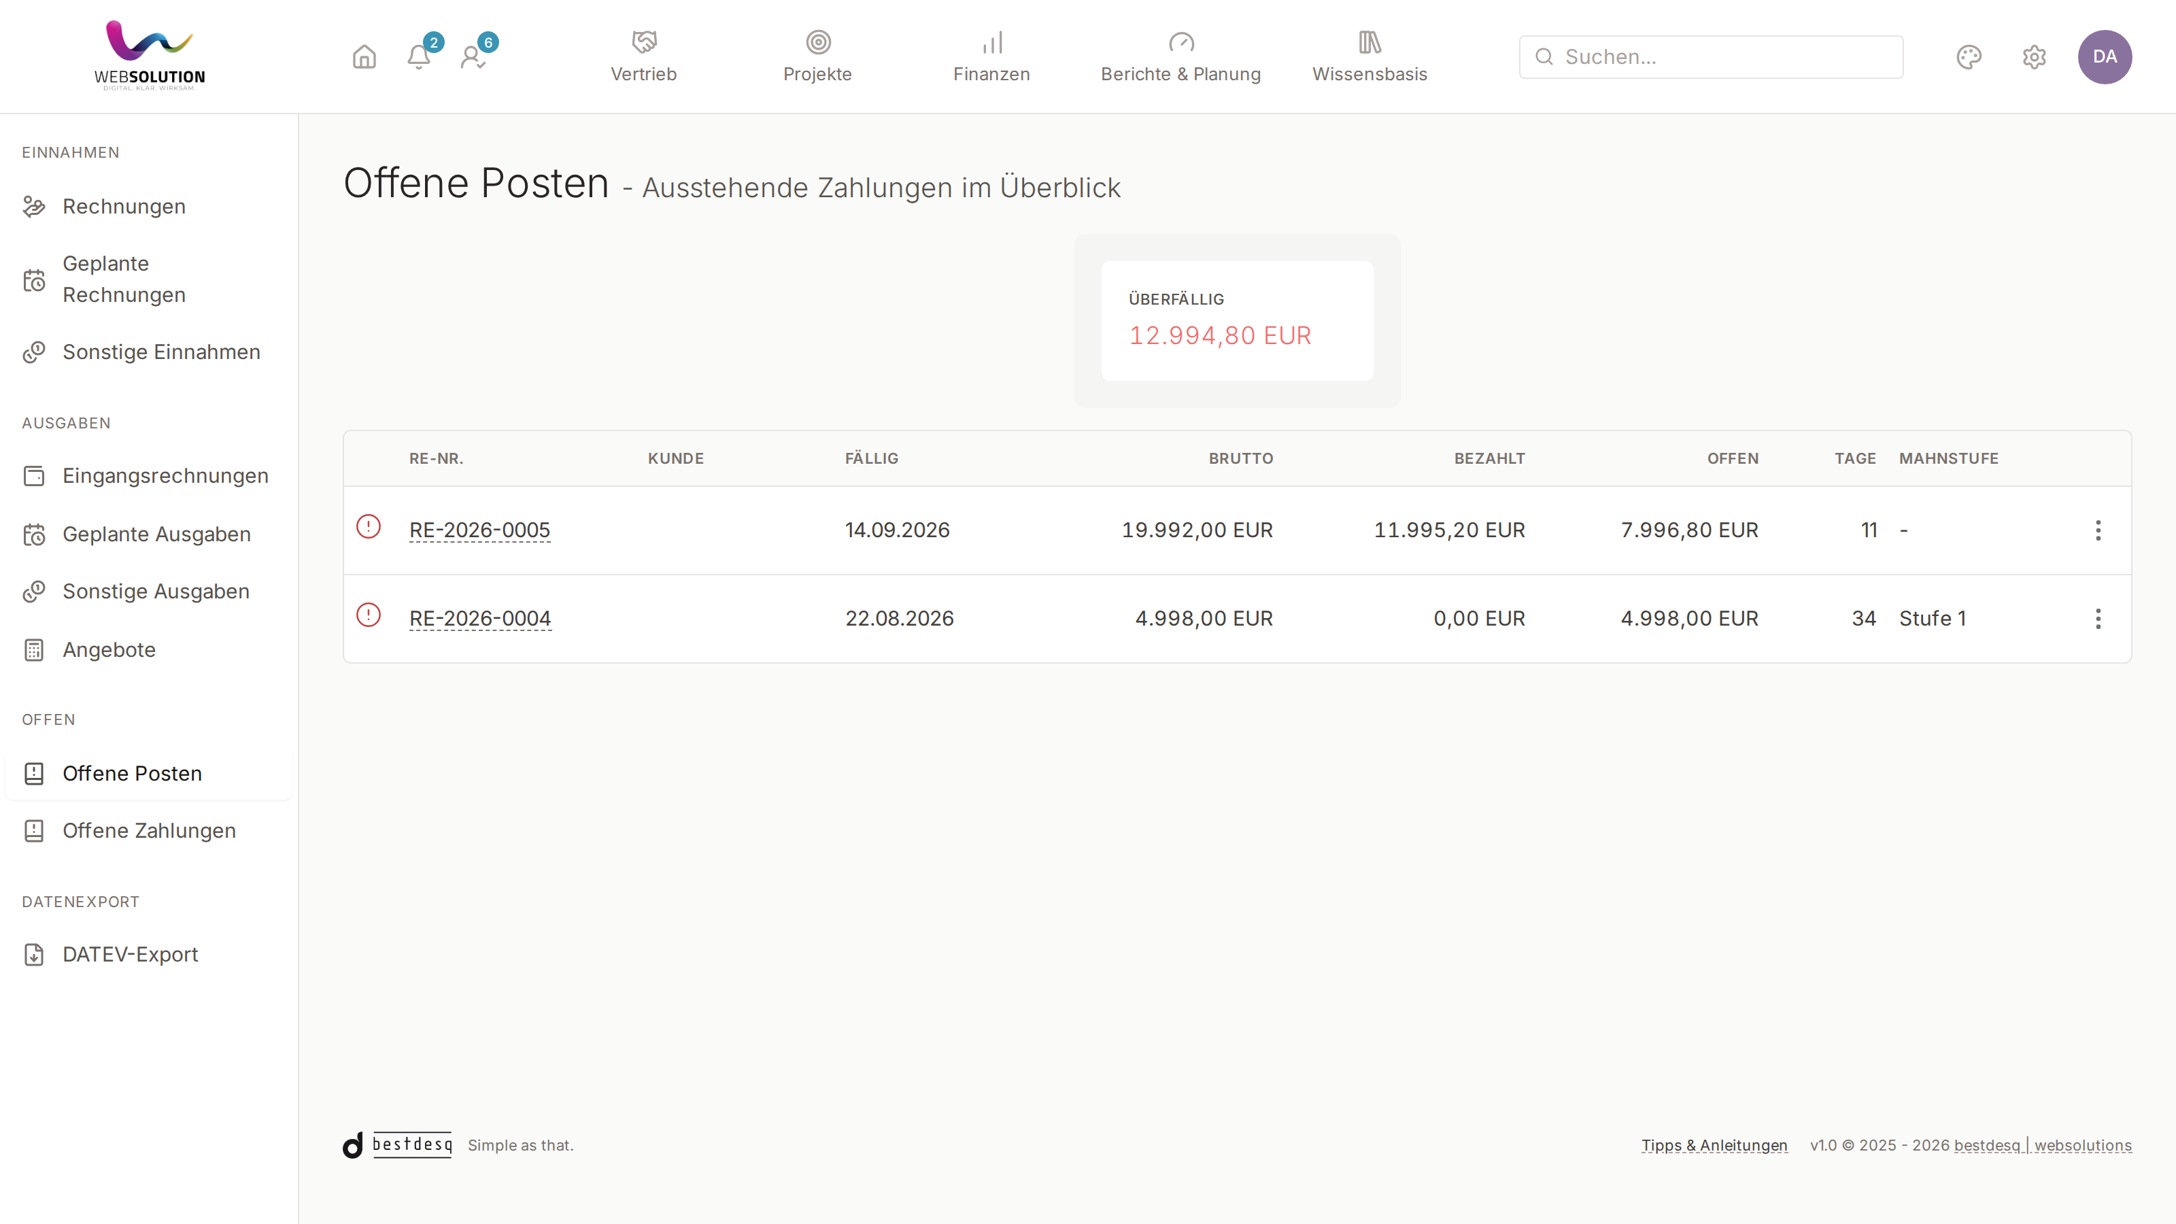Open notifications bell with badge 2
This screenshot has width=2176, height=1224.
point(419,56)
